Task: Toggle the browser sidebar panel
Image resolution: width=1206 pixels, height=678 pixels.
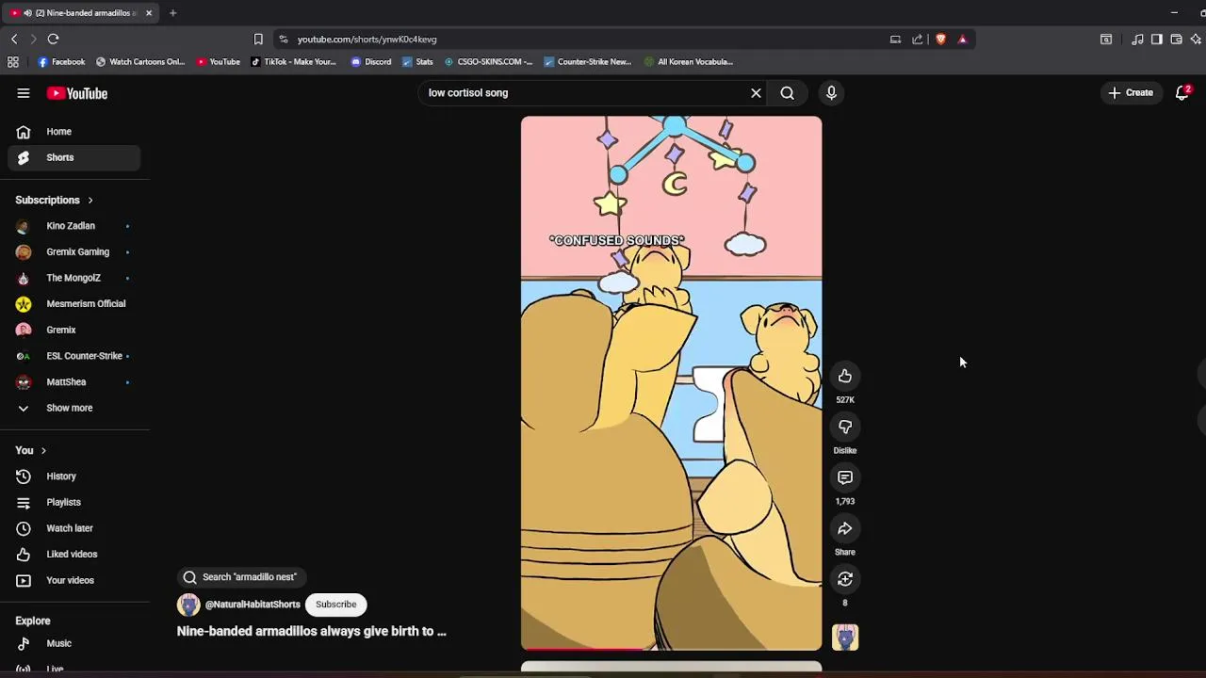Action: pos(1157,40)
